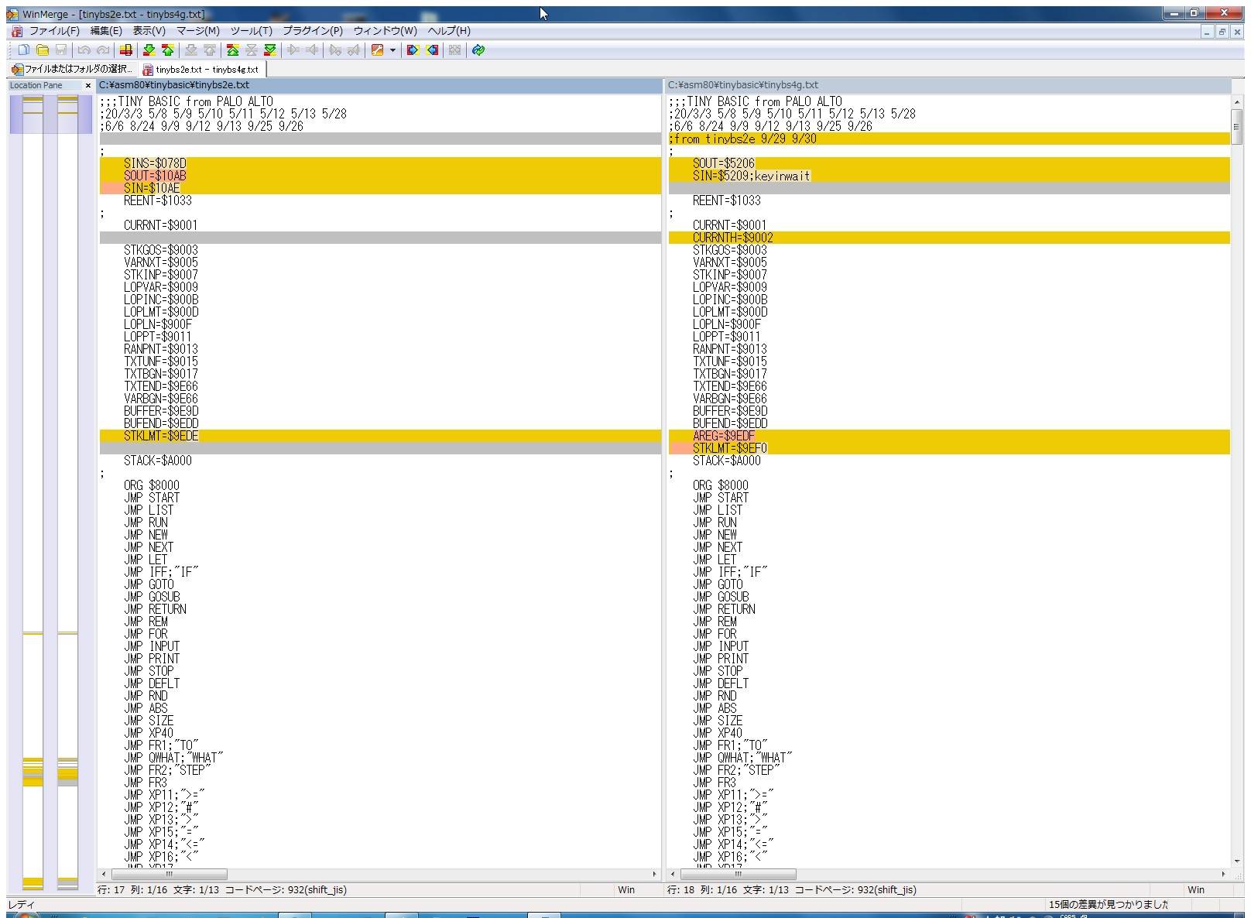This screenshot has width=1251, height=918.
Task: Click the greyed previous conflict icon
Action: (210, 50)
